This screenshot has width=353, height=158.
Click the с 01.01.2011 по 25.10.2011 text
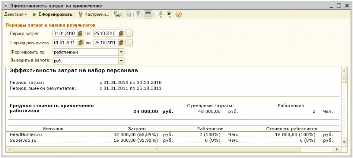pyautogui.click(x=131, y=88)
